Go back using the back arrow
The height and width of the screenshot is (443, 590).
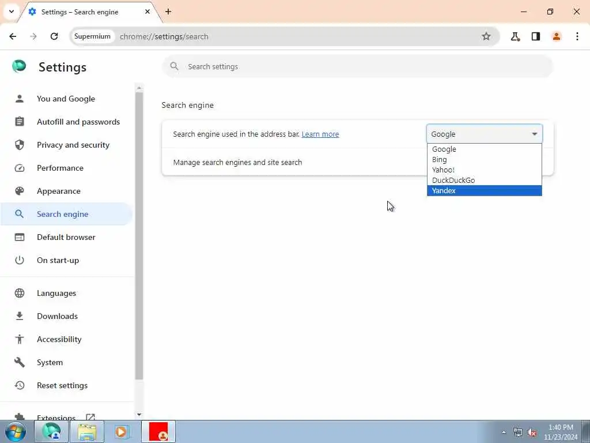pos(13,36)
